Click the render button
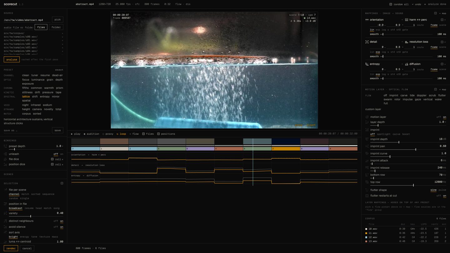Screen dimensions: 450x253 [11, 248]
